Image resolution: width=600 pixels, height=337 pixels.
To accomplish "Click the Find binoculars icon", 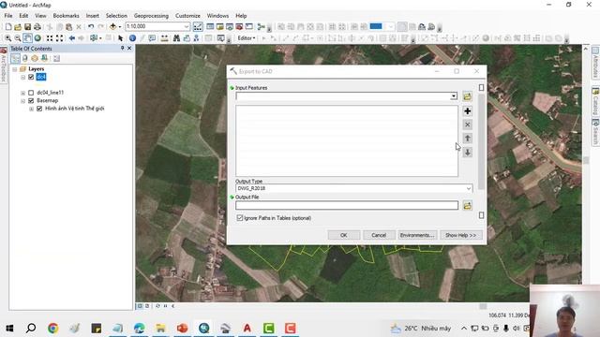I will click(x=176, y=38).
